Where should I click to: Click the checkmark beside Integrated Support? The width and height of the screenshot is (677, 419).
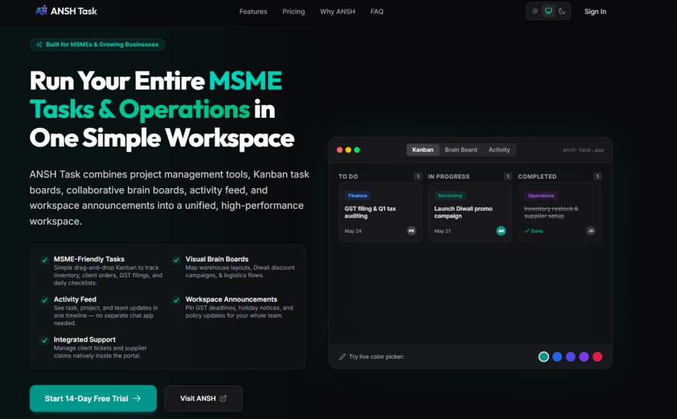44,340
